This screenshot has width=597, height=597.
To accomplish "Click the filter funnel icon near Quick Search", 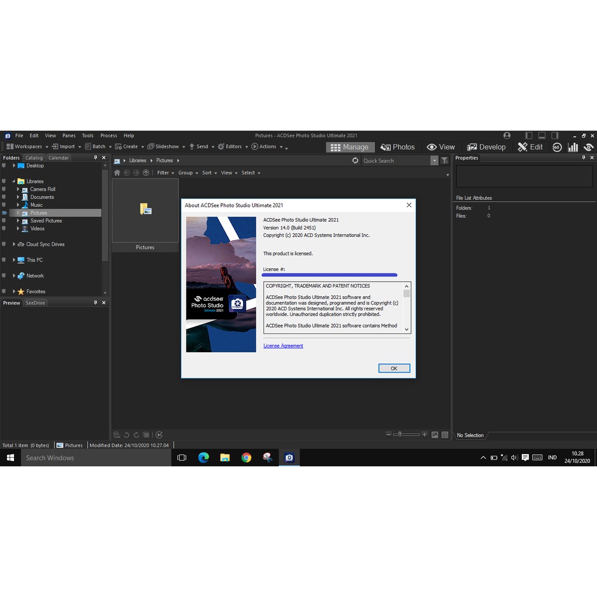I will click(444, 161).
